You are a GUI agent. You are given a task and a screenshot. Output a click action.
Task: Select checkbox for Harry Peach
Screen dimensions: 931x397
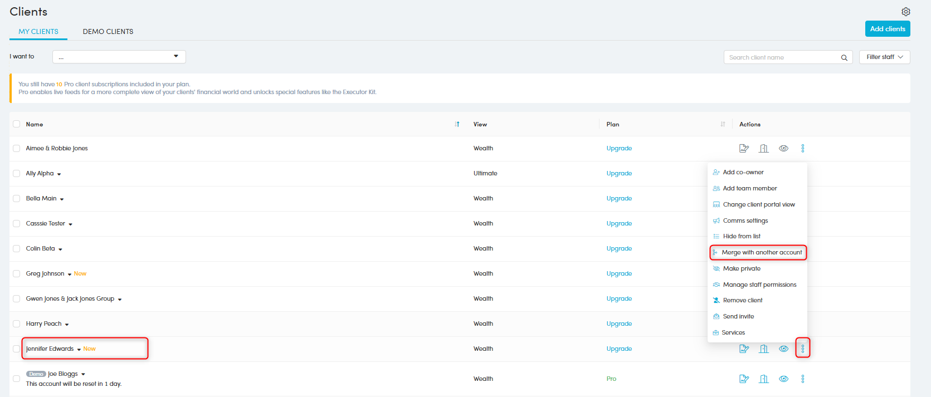17,324
